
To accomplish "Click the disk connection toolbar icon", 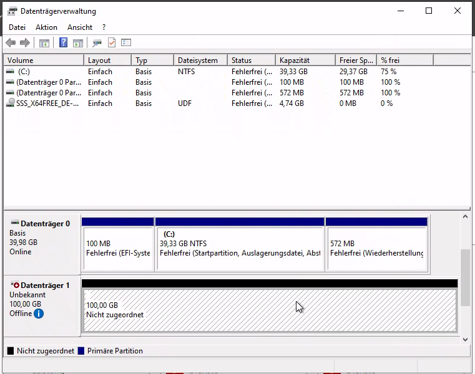I will (x=97, y=43).
